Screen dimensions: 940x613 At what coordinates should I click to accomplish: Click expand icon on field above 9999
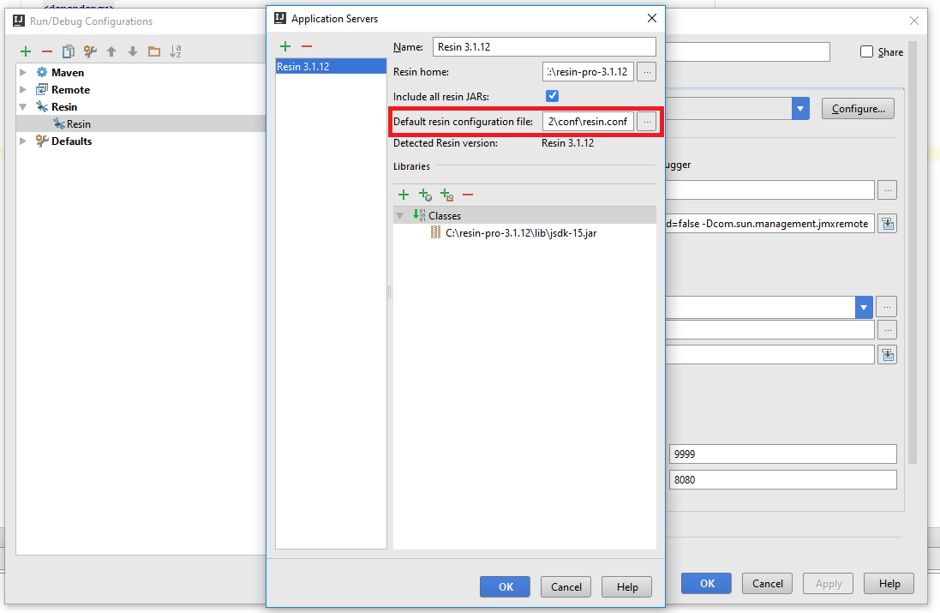(888, 355)
